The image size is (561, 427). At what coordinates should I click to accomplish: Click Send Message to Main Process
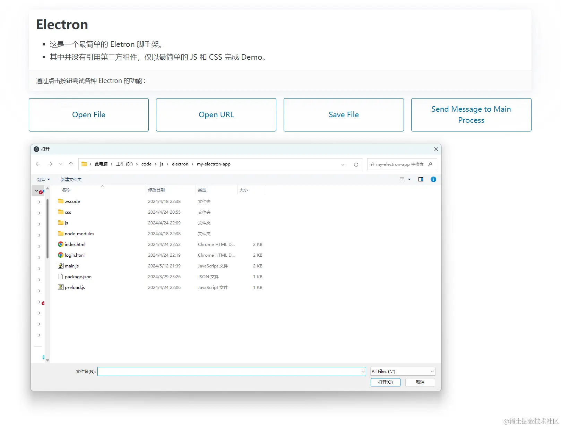coord(471,115)
